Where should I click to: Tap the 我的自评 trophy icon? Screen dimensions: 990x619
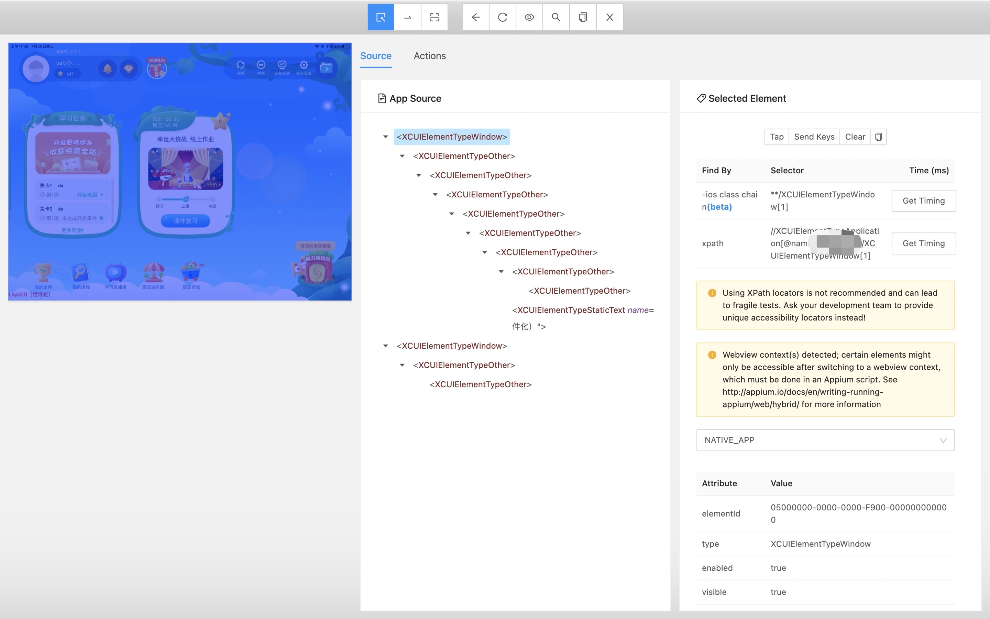pos(43,276)
